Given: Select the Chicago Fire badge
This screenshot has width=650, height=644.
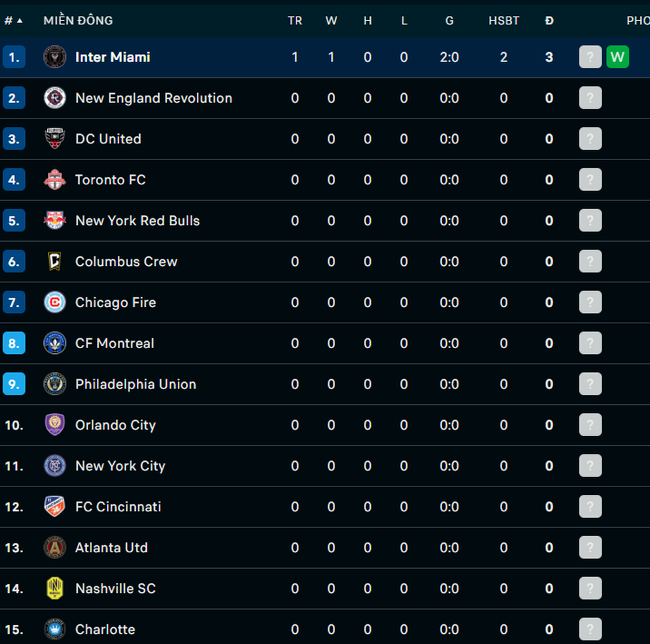Looking at the screenshot, I should (x=55, y=302).
